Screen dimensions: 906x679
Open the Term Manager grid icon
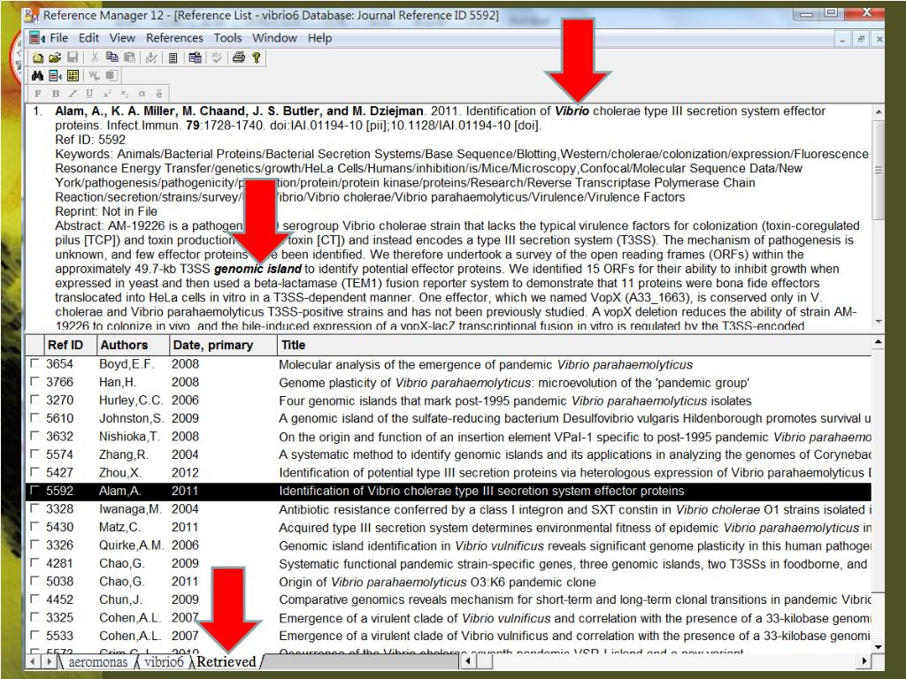[73, 75]
